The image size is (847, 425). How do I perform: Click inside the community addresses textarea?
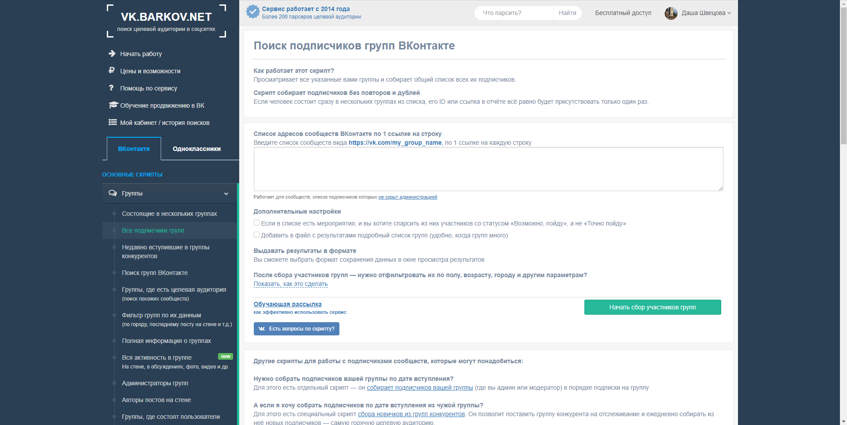[x=488, y=169]
